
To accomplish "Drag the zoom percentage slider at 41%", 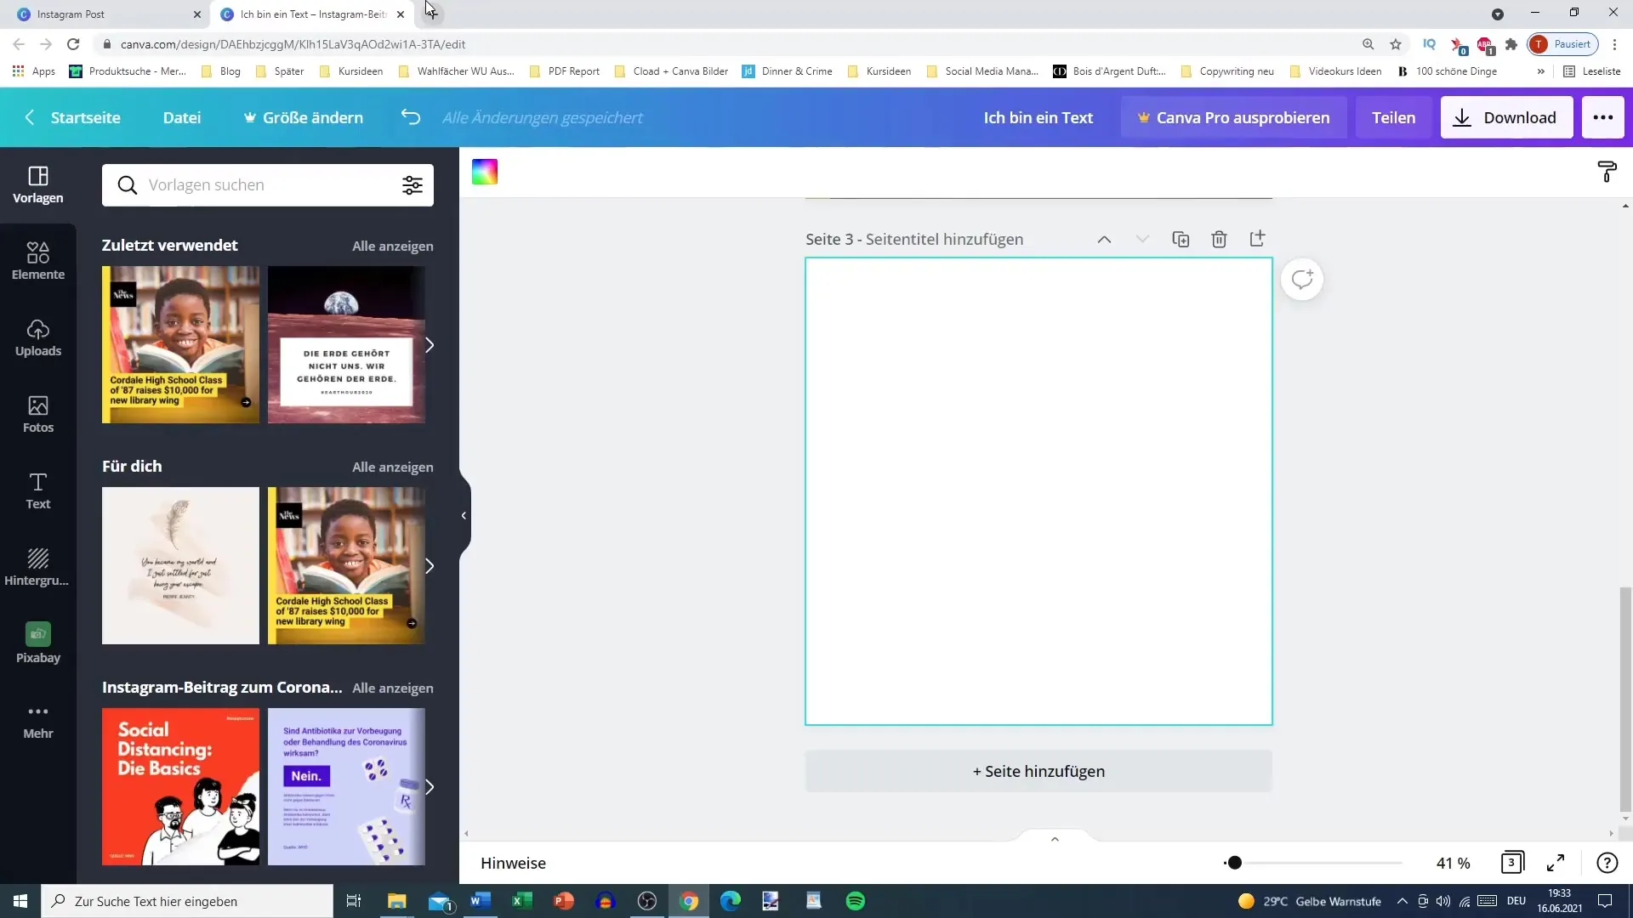I will pyautogui.click(x=1235, y=862).
